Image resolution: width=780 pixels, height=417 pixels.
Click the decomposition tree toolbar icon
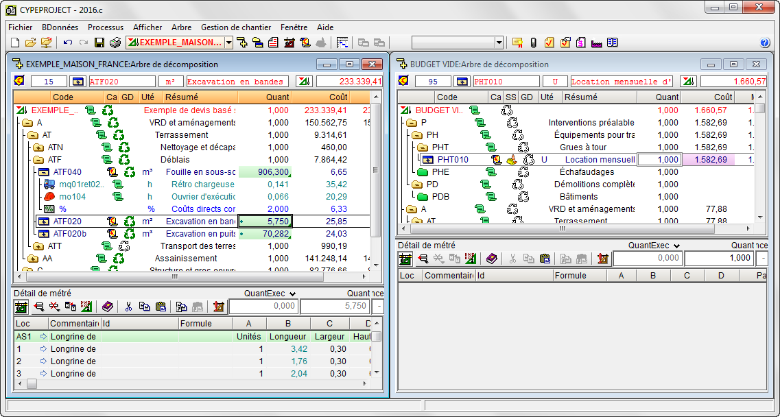pyautogui.click(x=241, y=43)
